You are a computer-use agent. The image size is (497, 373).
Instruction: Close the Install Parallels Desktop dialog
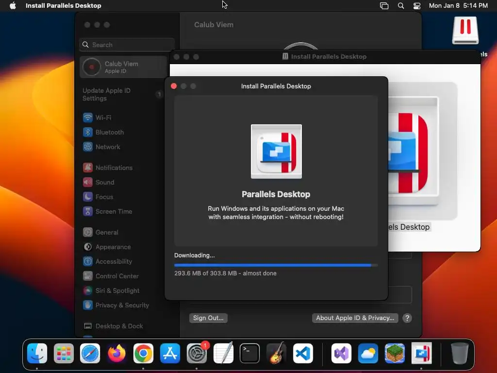coord(174,86)
